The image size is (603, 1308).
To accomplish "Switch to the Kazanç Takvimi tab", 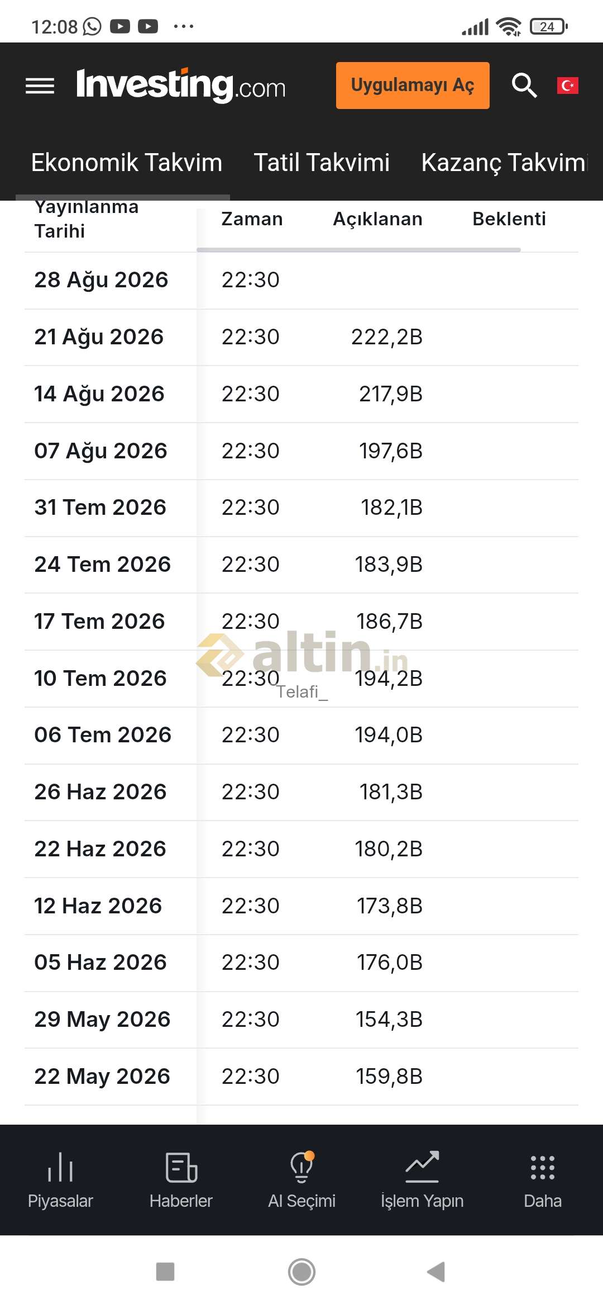I will point(505,163).
